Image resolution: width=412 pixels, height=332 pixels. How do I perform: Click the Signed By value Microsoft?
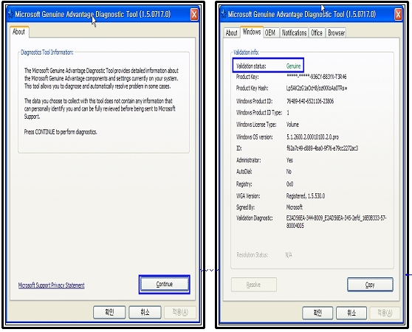(295, 207)
